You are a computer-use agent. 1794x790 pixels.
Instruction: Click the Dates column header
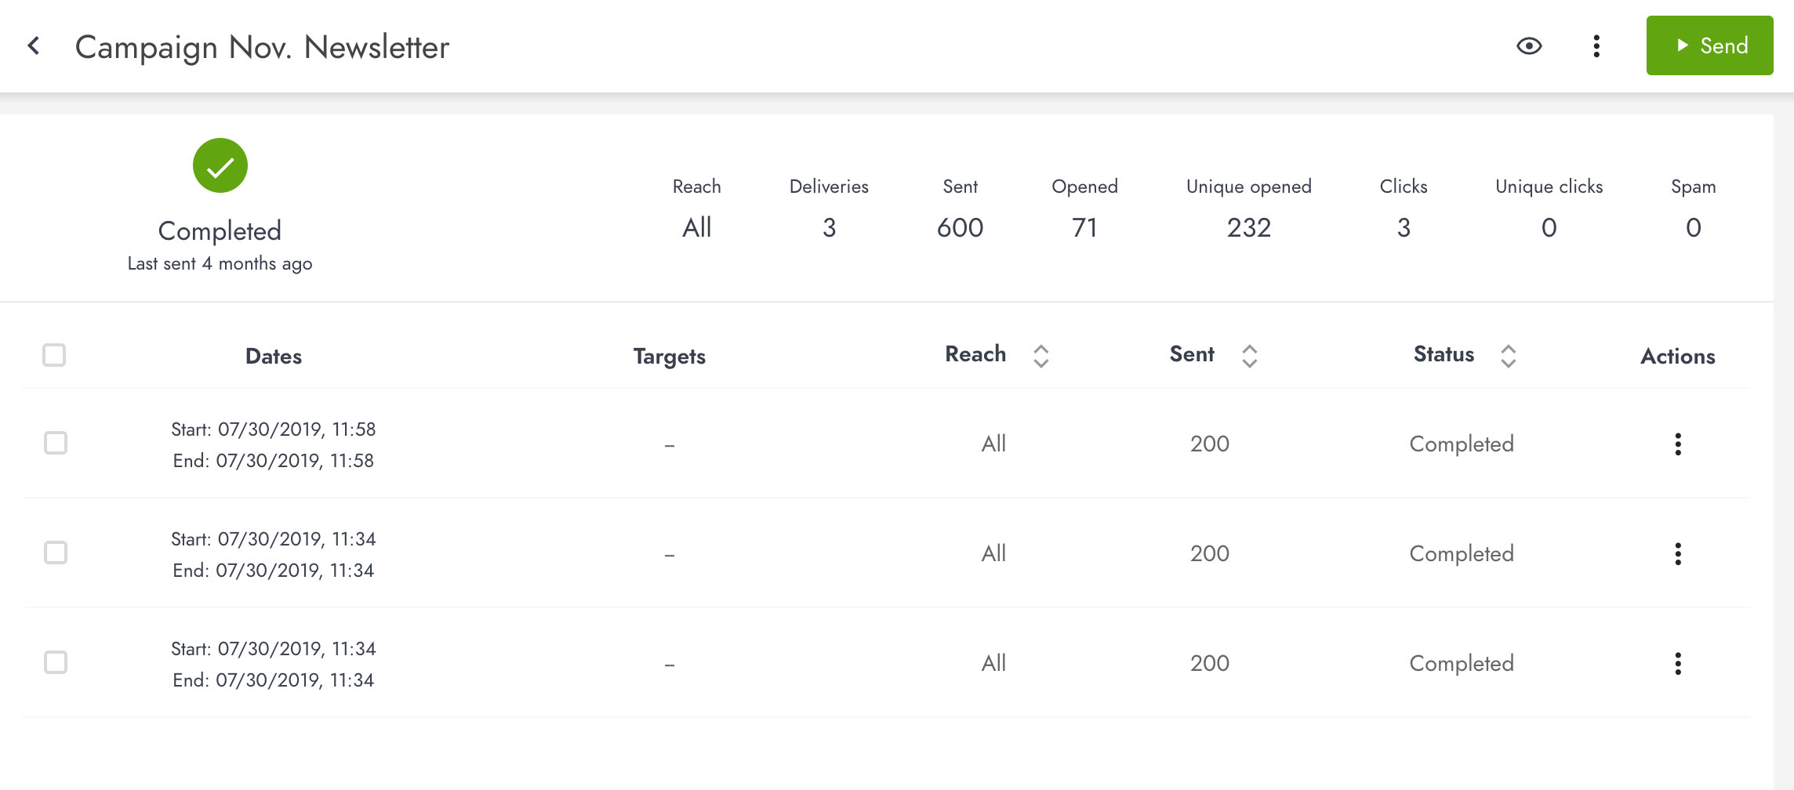point(274,356)
